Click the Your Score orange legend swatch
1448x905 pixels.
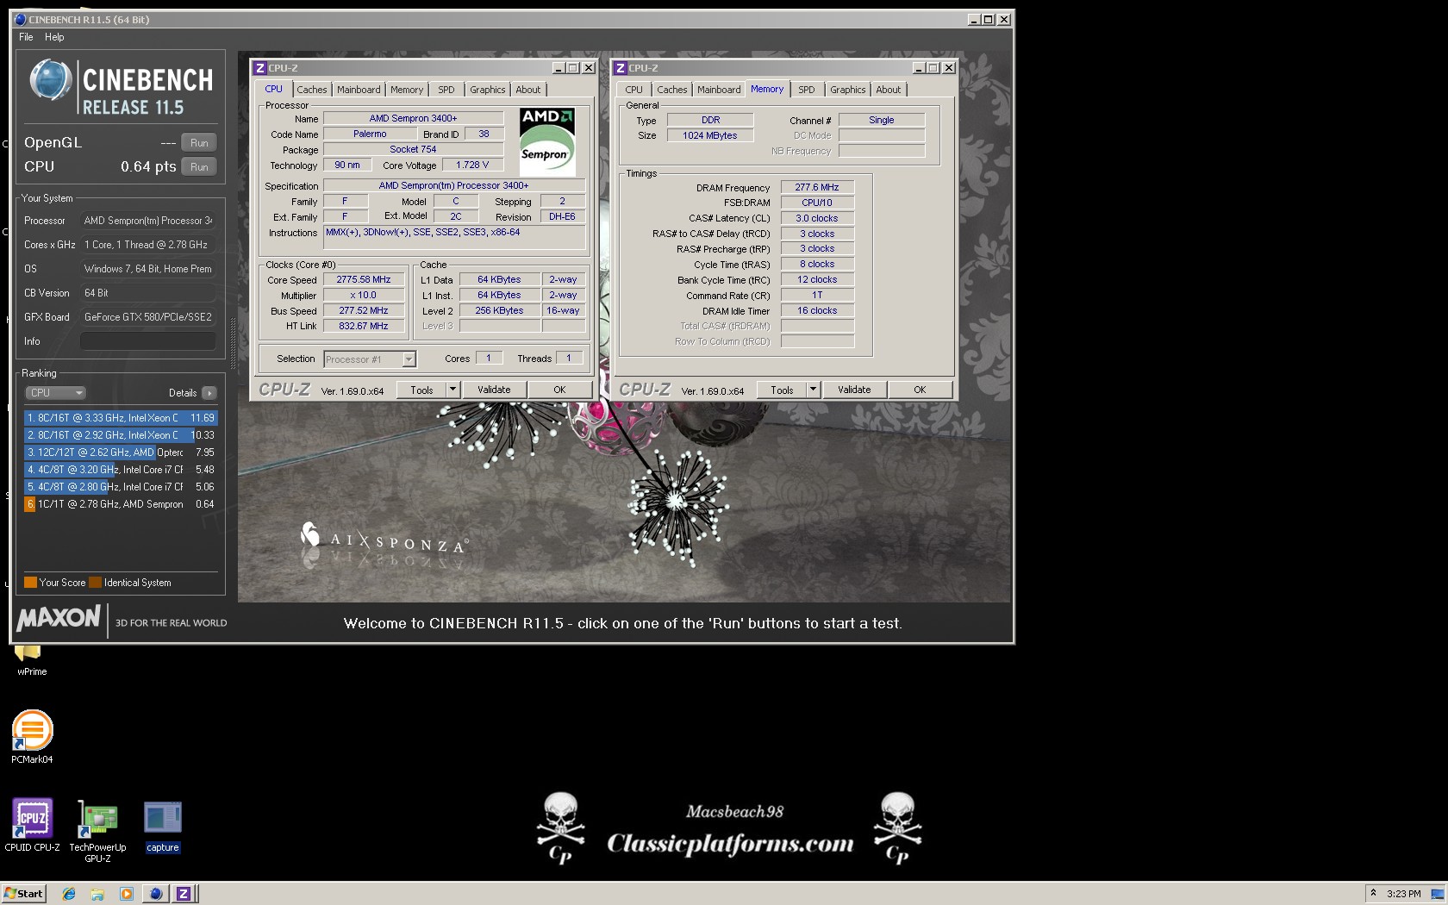(30, 583)
